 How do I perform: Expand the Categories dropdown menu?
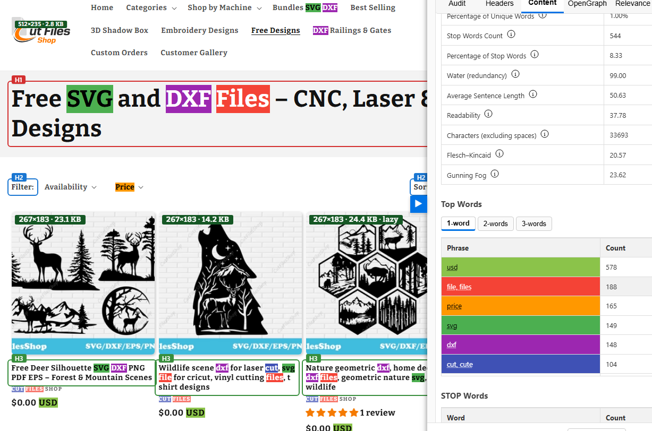(x=151, y=7)
